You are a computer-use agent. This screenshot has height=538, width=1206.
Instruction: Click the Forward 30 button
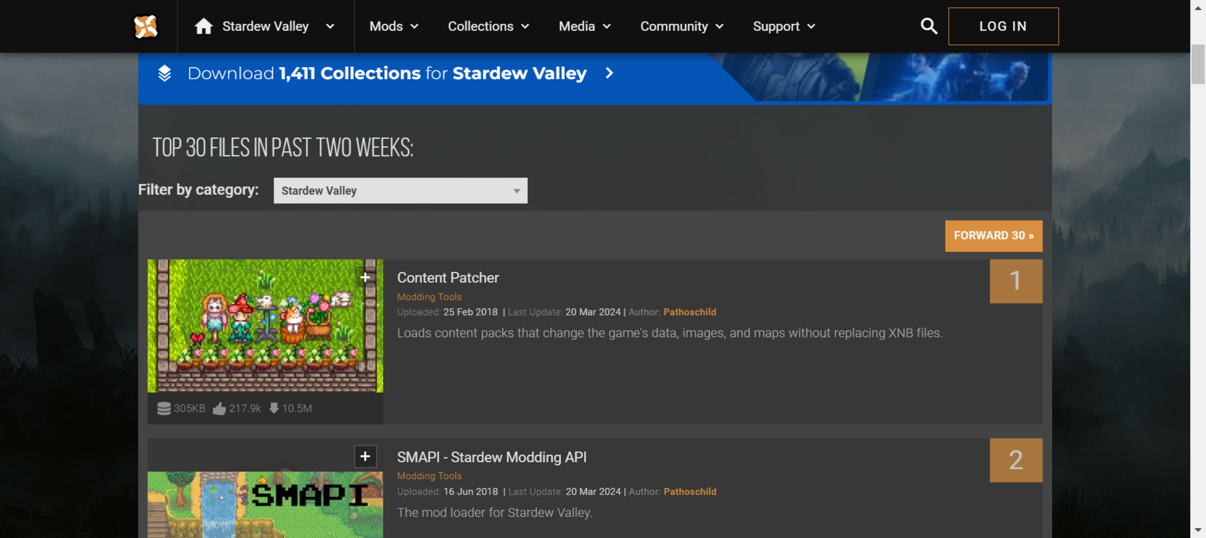[993, 236]
